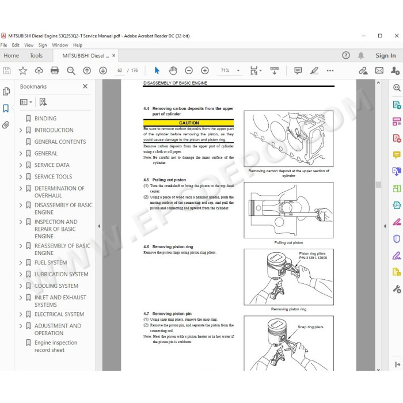
Task: Send file by email icon
Action: [x=379, y=70]
